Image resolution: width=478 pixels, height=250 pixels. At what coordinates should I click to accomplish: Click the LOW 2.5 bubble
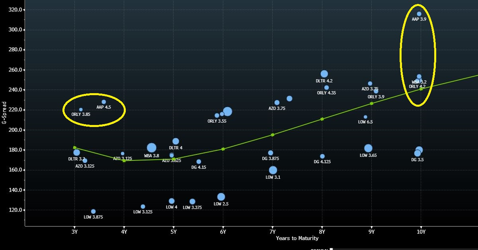(221, 197)
